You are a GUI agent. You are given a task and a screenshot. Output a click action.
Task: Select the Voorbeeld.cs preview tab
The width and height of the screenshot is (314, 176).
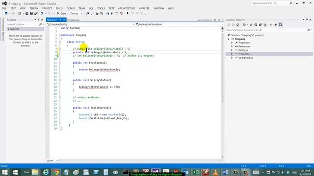click(x=205, y=20)
